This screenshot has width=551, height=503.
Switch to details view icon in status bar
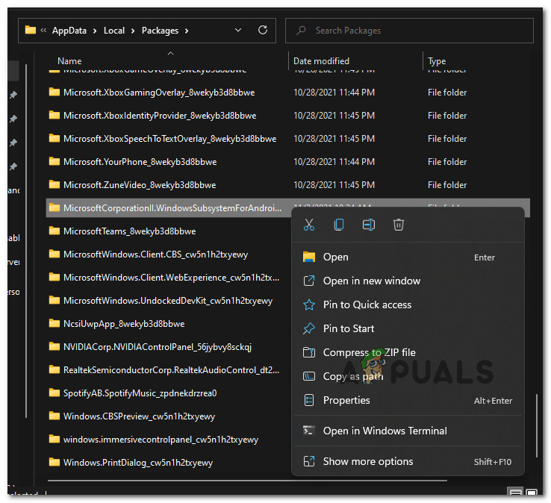516,493
